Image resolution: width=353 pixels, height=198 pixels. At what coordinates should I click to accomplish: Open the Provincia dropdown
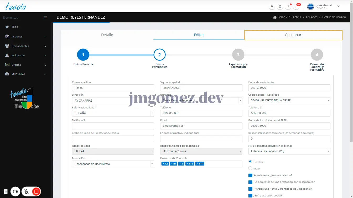coord(201,101)
